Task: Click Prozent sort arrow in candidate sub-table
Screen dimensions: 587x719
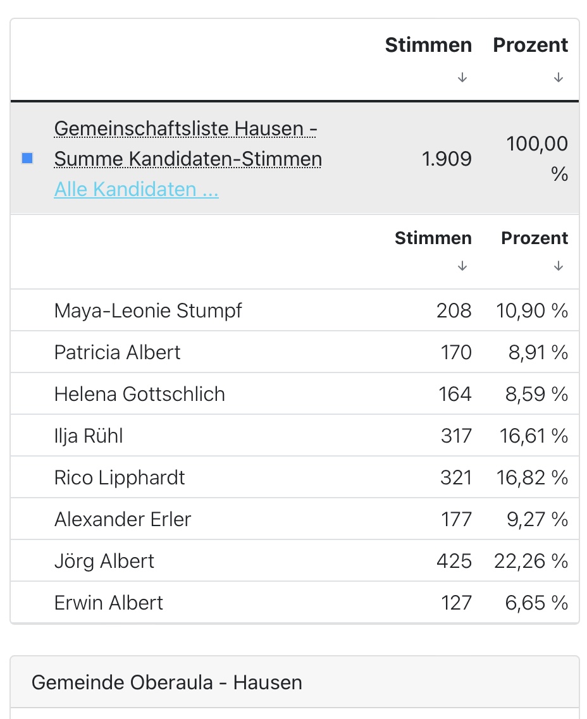Action: (558, 266)
